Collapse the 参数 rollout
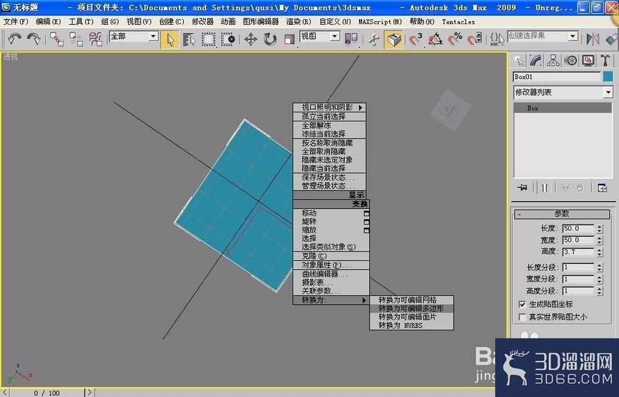 pyautogui.click(x=562, y=214)
